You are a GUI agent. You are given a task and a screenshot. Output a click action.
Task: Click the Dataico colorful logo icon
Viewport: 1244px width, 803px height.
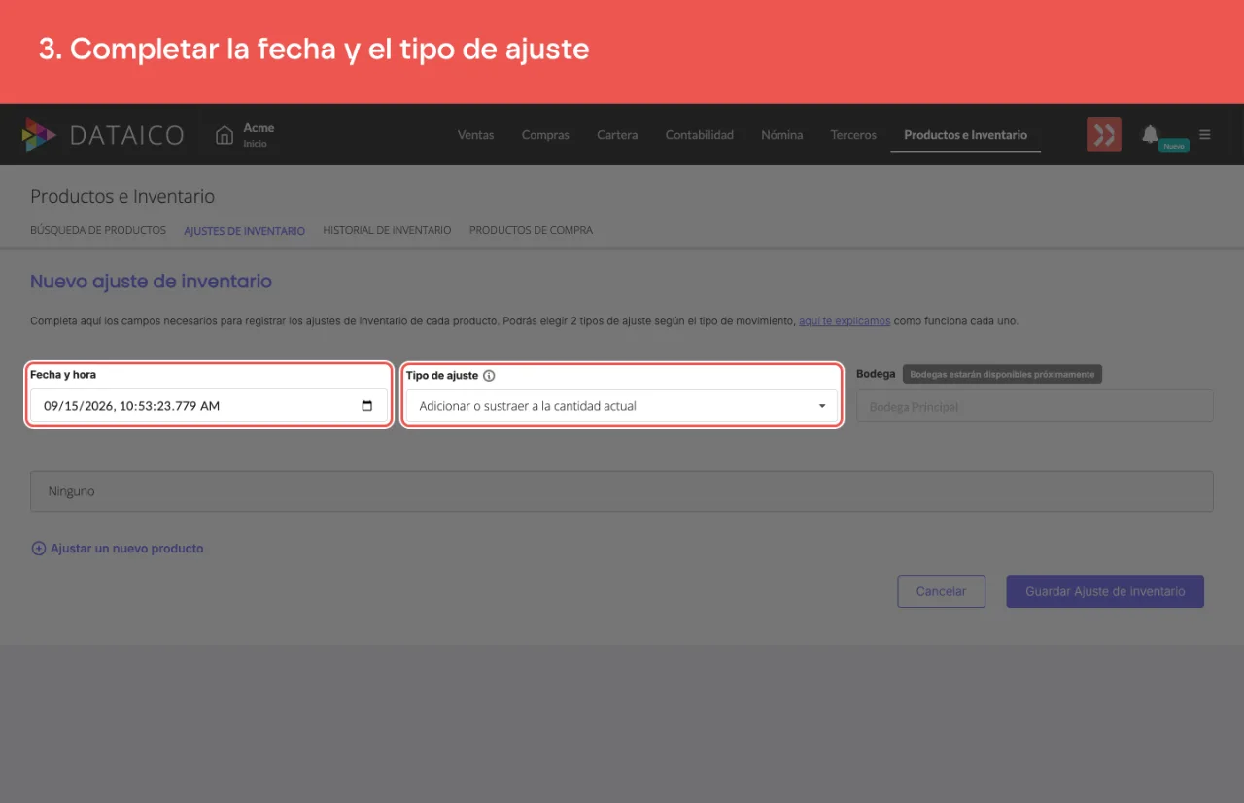click(x=39, y=135)
